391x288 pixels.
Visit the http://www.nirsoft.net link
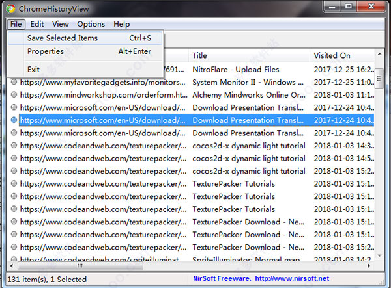(x=292, y=278)
